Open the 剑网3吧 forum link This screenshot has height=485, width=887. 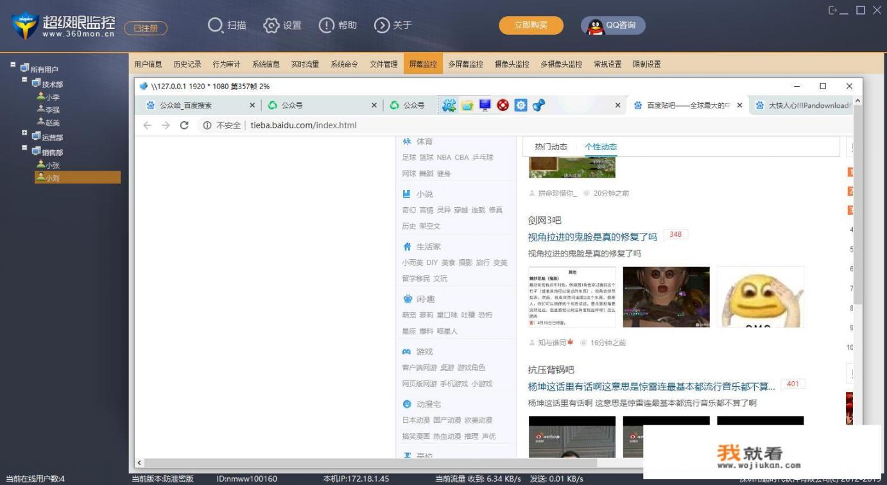click(x=544, y=220)
